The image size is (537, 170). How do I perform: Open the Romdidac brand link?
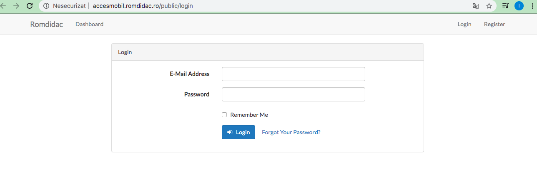coord(47,24)
